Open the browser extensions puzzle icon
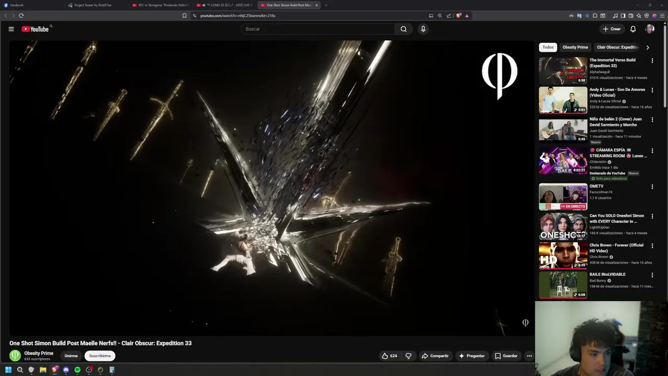Image resolution: width=668 pixels, height=376 pixels. coord(595,16)
